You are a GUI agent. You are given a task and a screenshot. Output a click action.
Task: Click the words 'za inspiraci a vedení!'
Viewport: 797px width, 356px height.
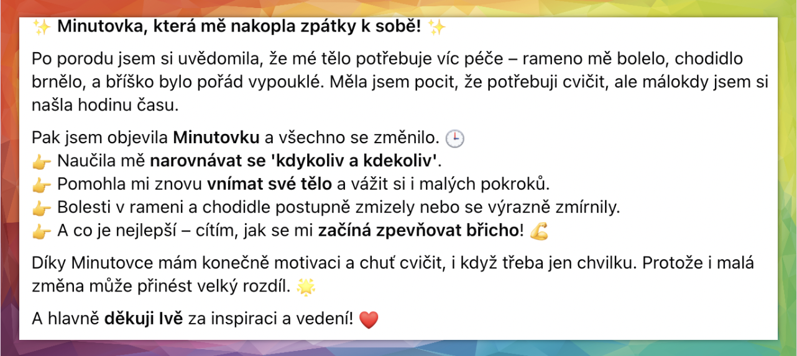[x=270, y=319]
